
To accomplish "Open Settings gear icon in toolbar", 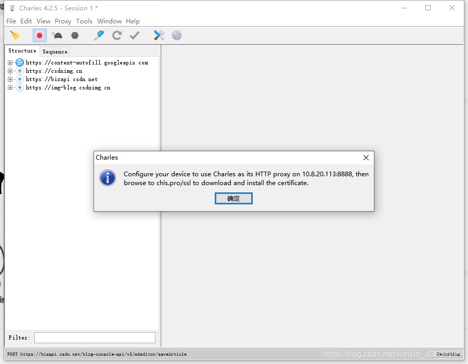I will 177,35.
